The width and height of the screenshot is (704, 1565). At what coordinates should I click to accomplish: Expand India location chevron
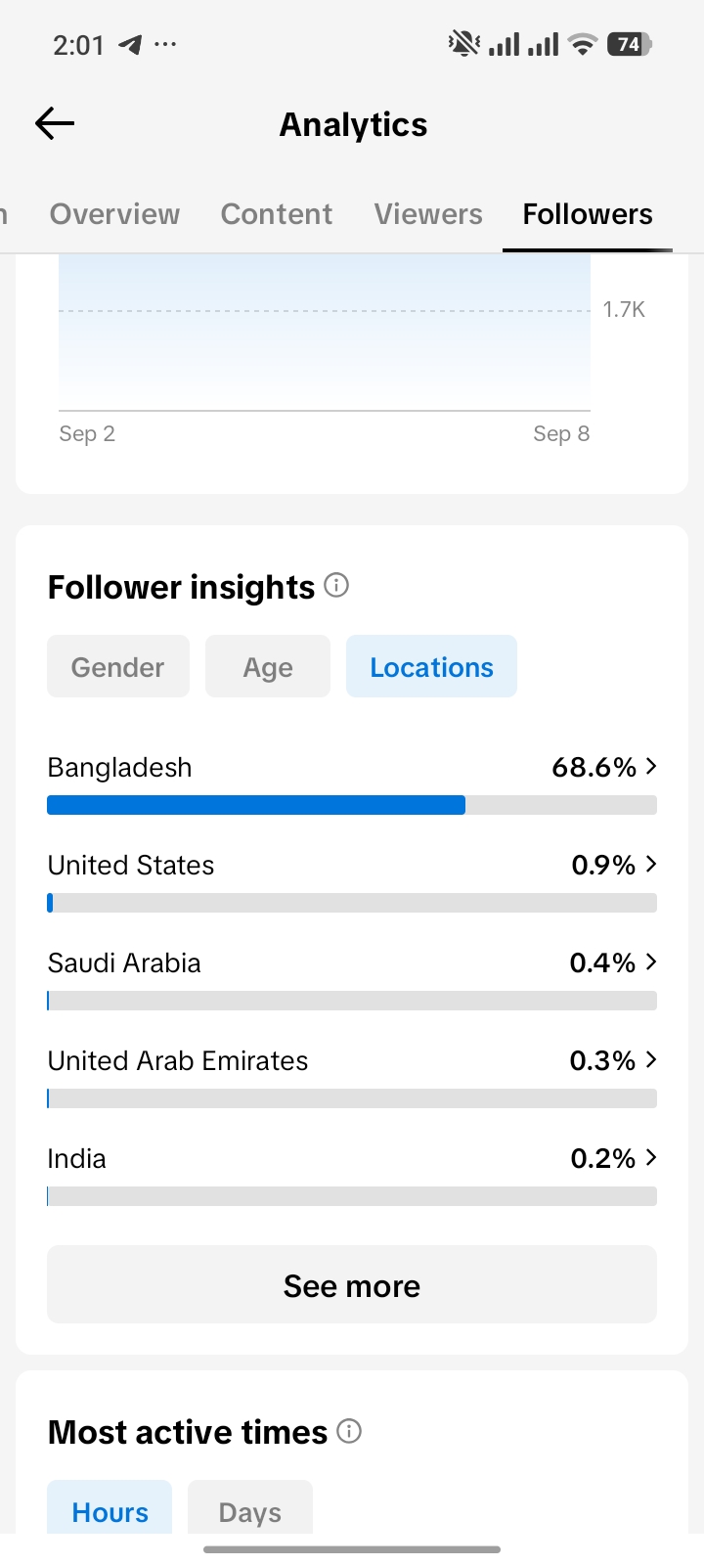[651, 1158]
